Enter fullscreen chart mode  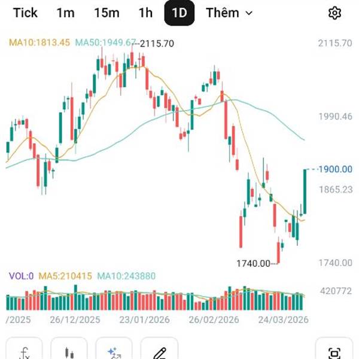(334, 352)
